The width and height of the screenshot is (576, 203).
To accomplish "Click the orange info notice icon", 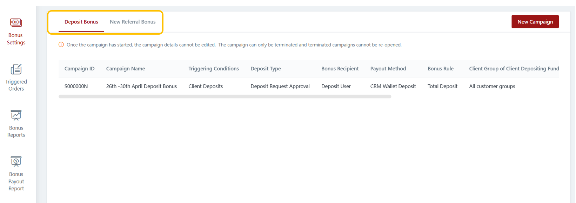I will coord(61,45).
